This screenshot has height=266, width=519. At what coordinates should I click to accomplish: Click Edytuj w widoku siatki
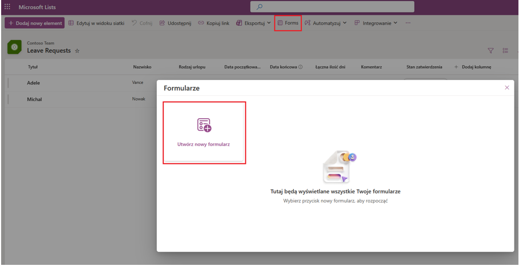(96, 23)
